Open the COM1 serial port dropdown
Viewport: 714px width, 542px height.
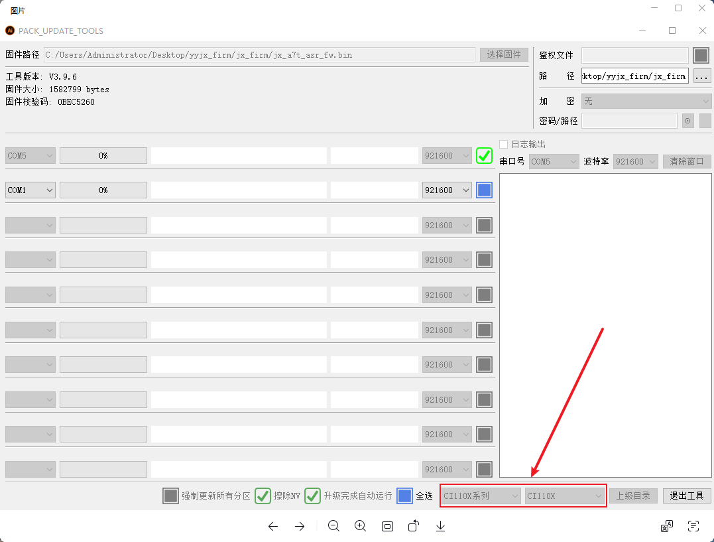30,190
